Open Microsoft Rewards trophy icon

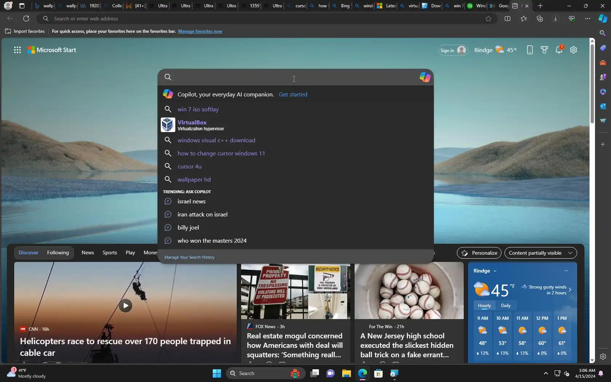click(x=544, y=50)
